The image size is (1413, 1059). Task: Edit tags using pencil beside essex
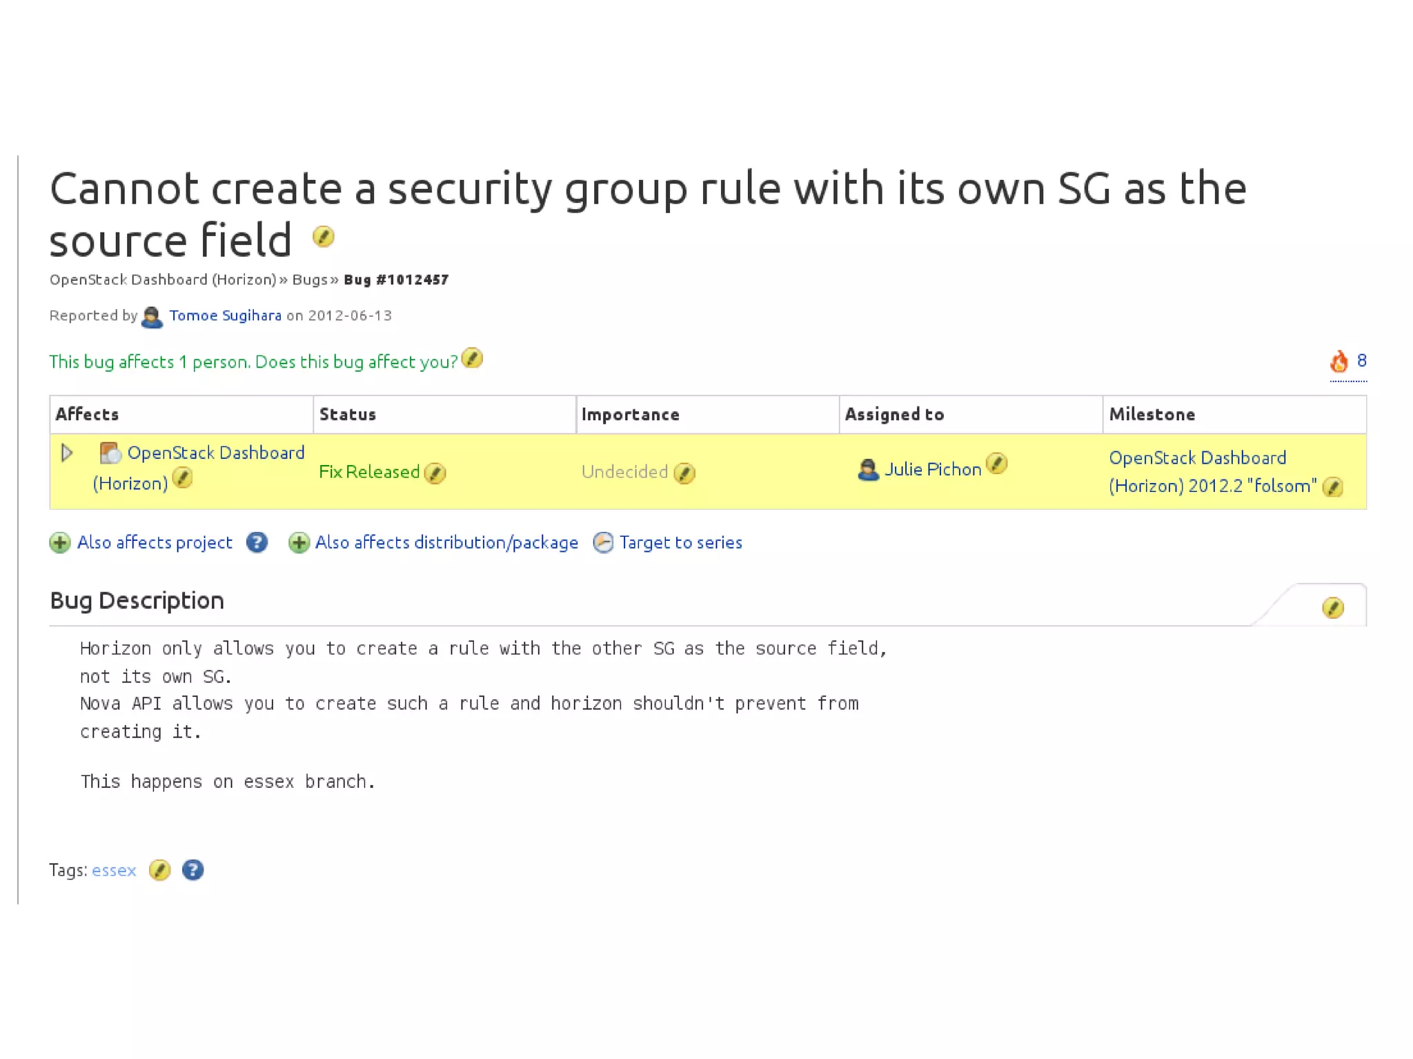tap(159, 870)
